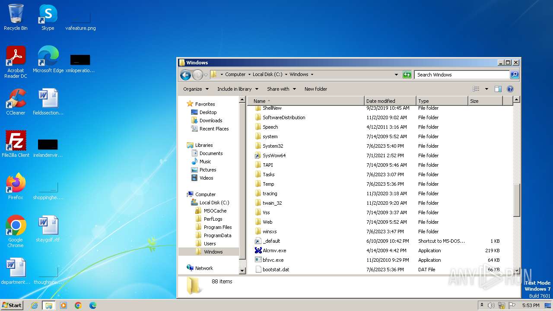Select Program Files in navigation tree

pyautogui.click(x=214, y=227)
